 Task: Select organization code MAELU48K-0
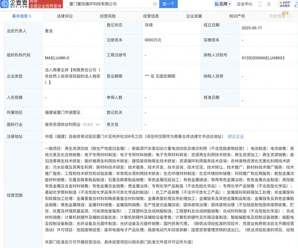point(57,58)
